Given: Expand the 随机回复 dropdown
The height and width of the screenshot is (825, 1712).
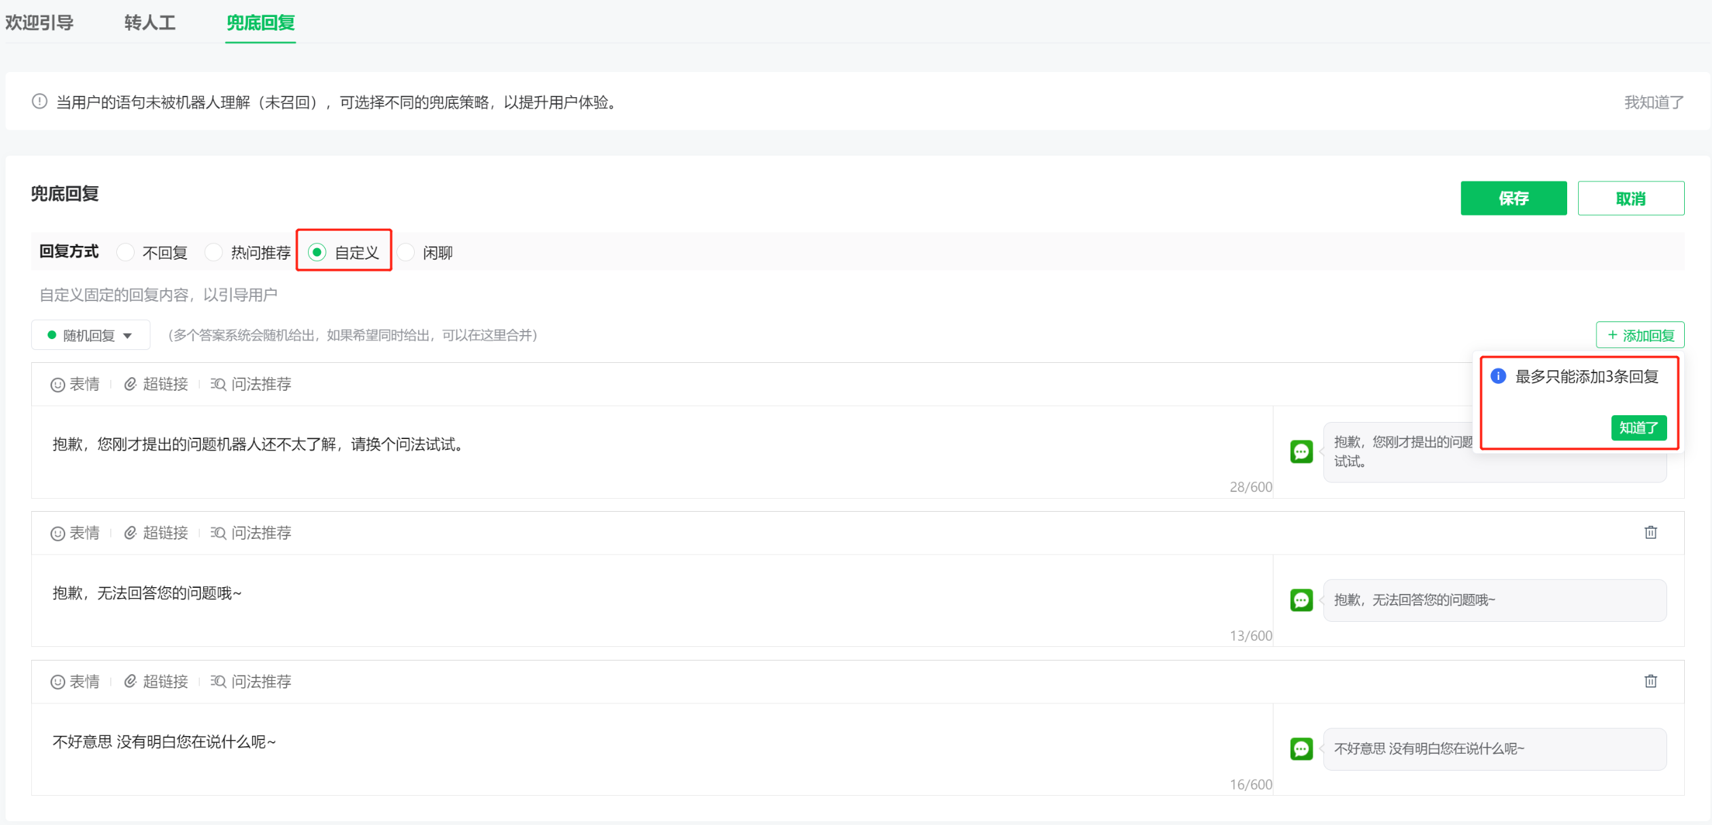Looking at the screenshot, I should [90, 335].
